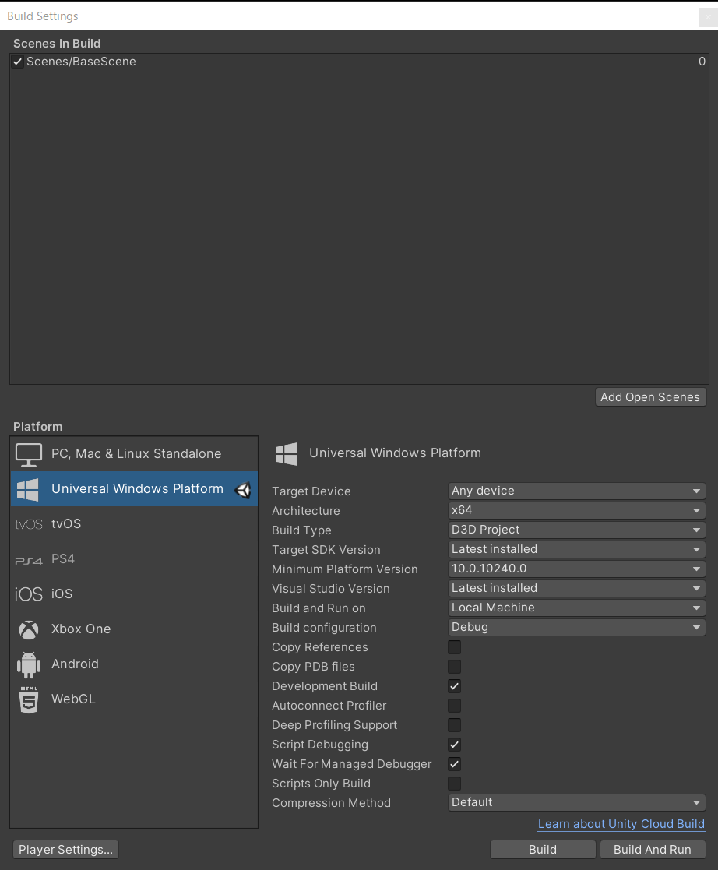This screenshot has height=870, width=718.
Task: Open the Visual Studio Version dropdown
Action: [x=576, y=588]
